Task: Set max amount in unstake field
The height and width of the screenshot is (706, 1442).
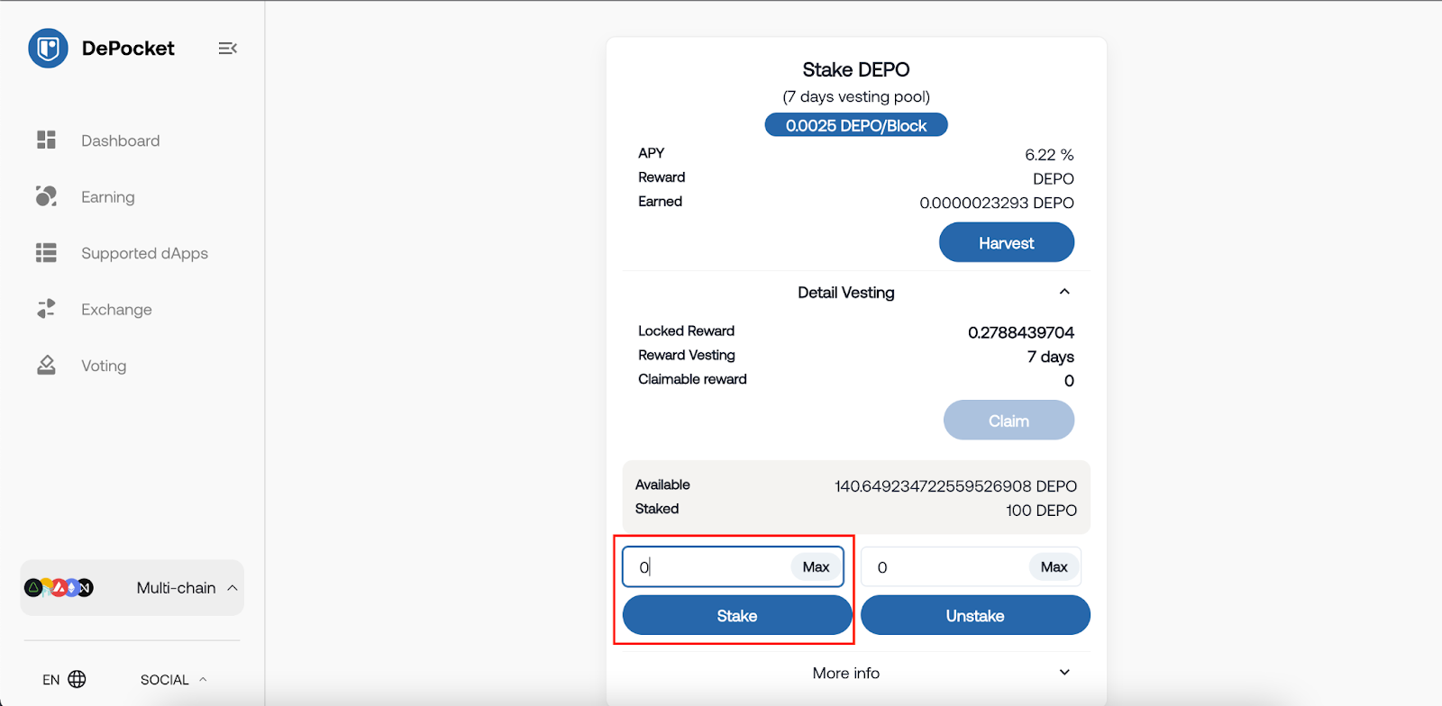Action: pyautogui.click(x=1054, y=566)
